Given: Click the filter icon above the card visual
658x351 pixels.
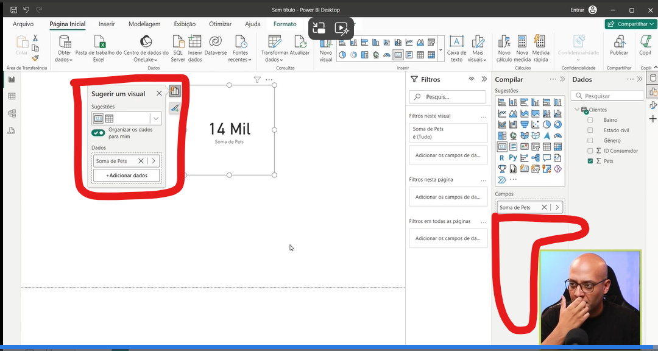Looking at the screenshot, I should pos(257,79).
